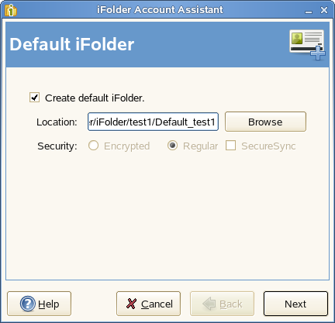Screen dimensions: 335x323
Task: Click the Default iFolder header title
Action: coord(72,44)
